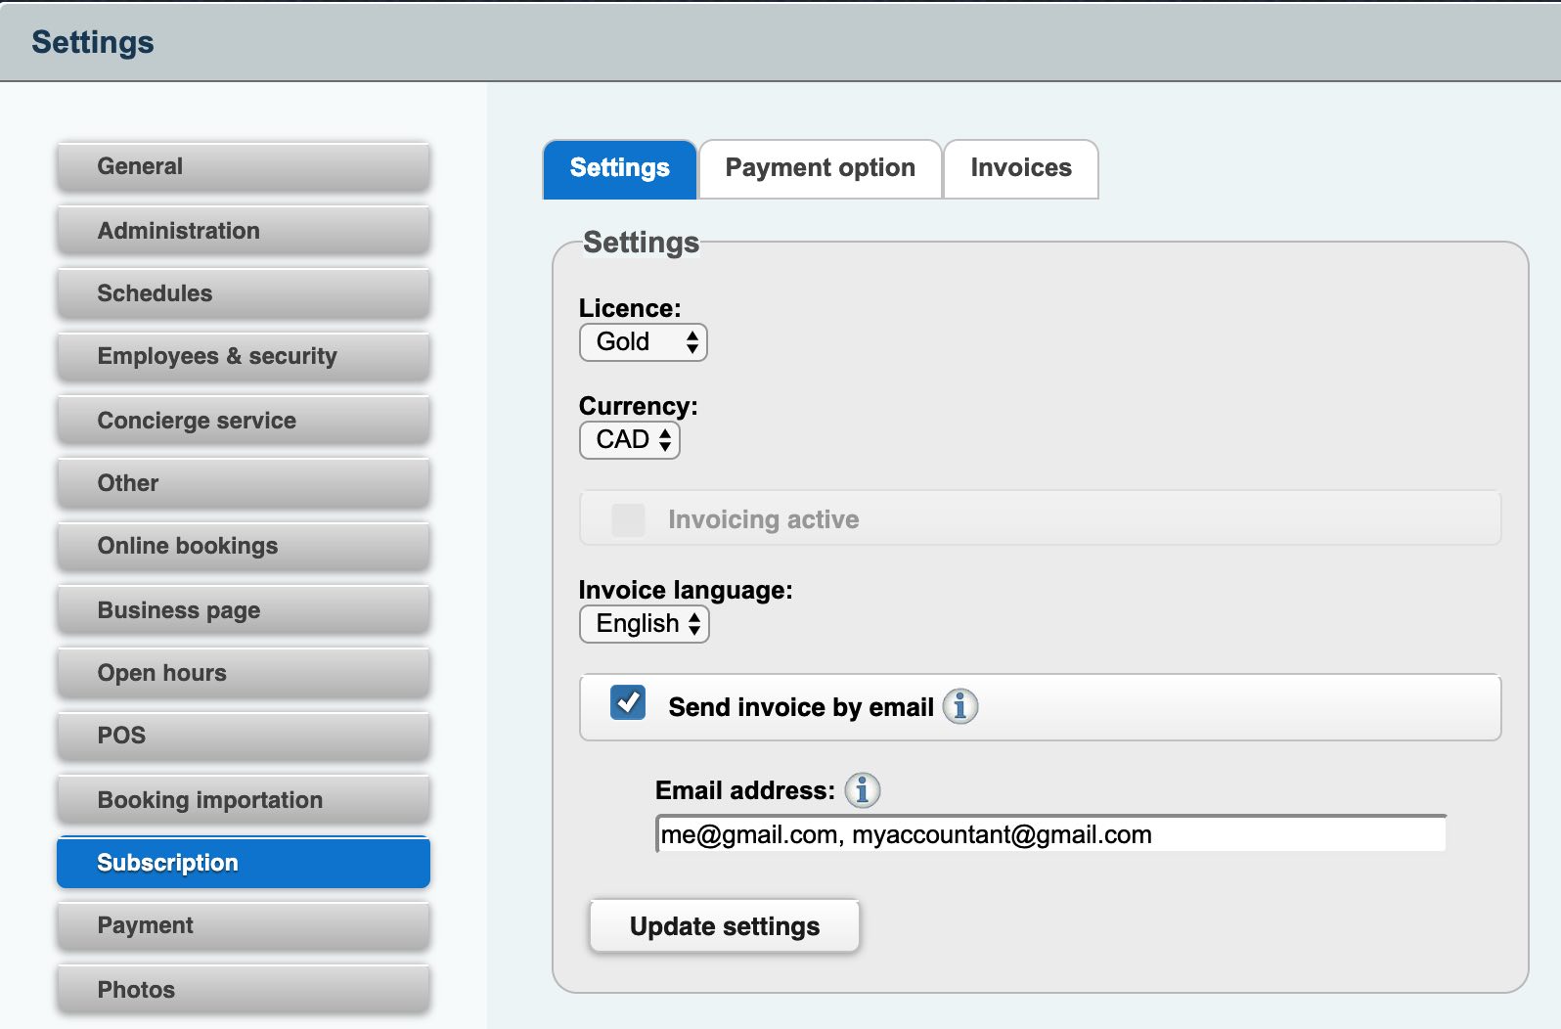
Task: Click into the Email address input field
Action: pyautogui.click(x=1050, y=834)
